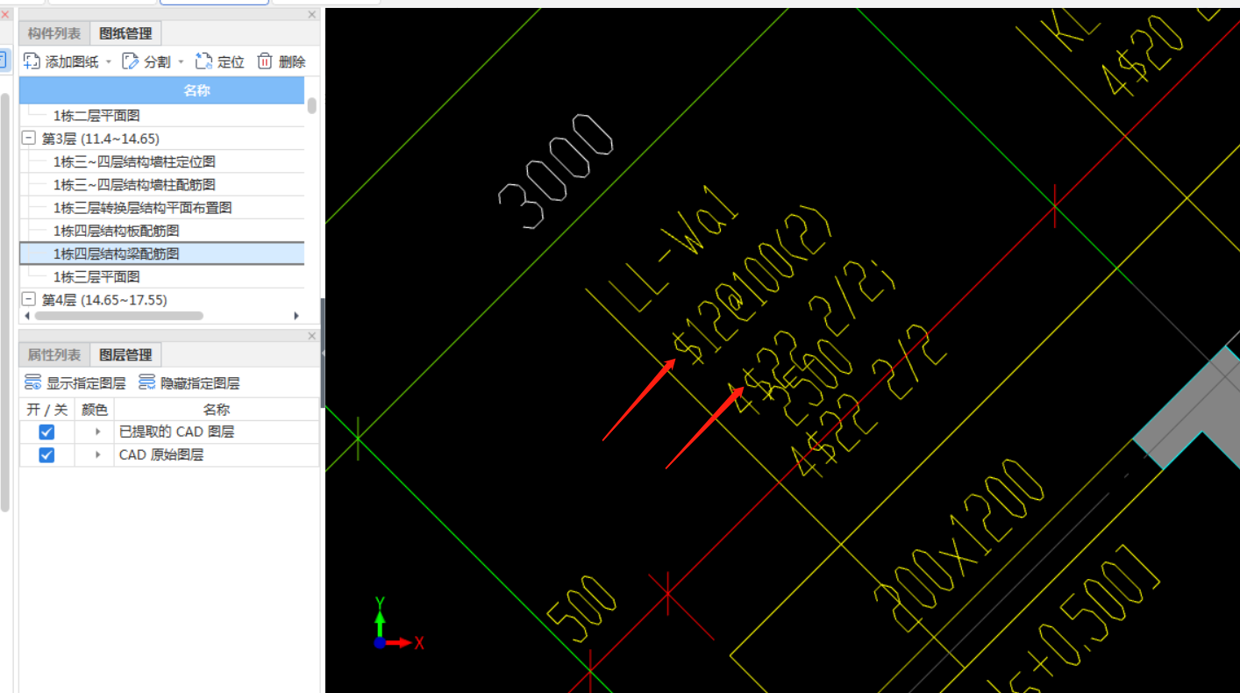The height and width of the screenshot is (693, 1240).
Task: Click horizontal scrollbar left arrow
Action: coord(25,316)
